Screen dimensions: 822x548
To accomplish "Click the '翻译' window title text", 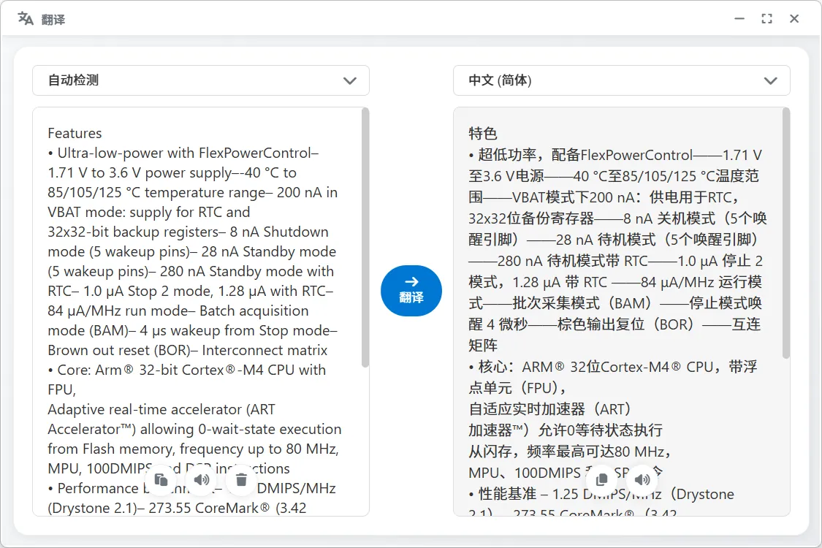I will click(x=53, y=20).
